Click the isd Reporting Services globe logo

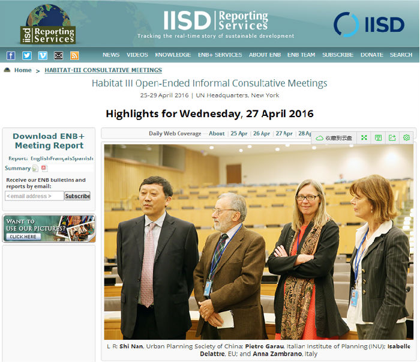pos(48,24)
